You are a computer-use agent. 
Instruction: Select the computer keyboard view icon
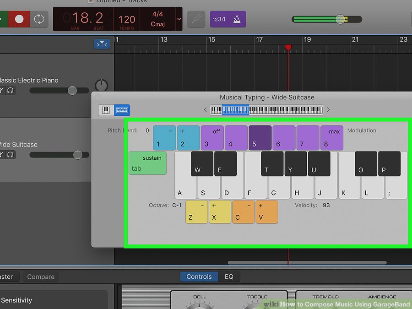(x=122, y=110)
